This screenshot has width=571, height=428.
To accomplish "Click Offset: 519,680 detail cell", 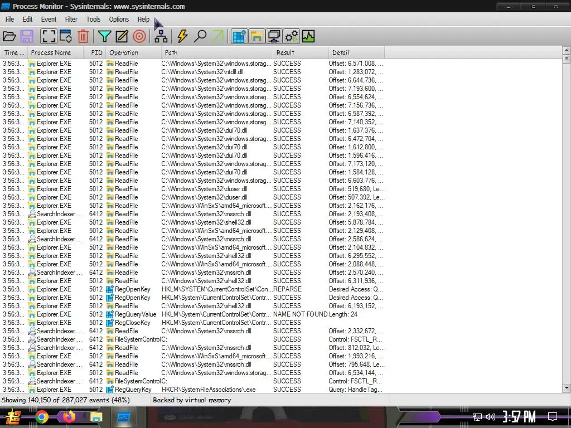I will tap(356, 189).
